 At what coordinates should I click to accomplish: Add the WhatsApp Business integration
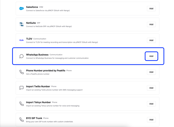point(151,56)
